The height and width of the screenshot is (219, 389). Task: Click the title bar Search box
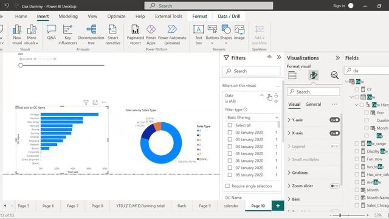point(208,5)
